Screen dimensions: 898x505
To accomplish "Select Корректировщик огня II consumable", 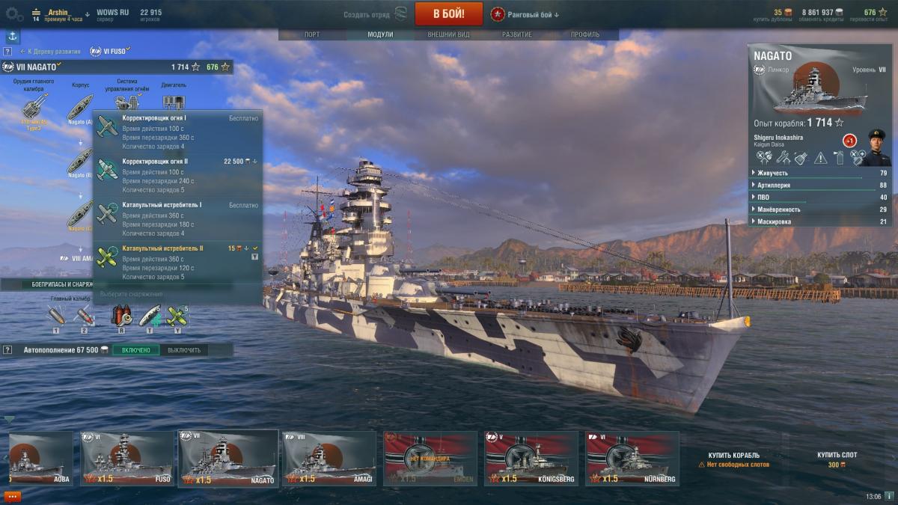I will point(177,175).
